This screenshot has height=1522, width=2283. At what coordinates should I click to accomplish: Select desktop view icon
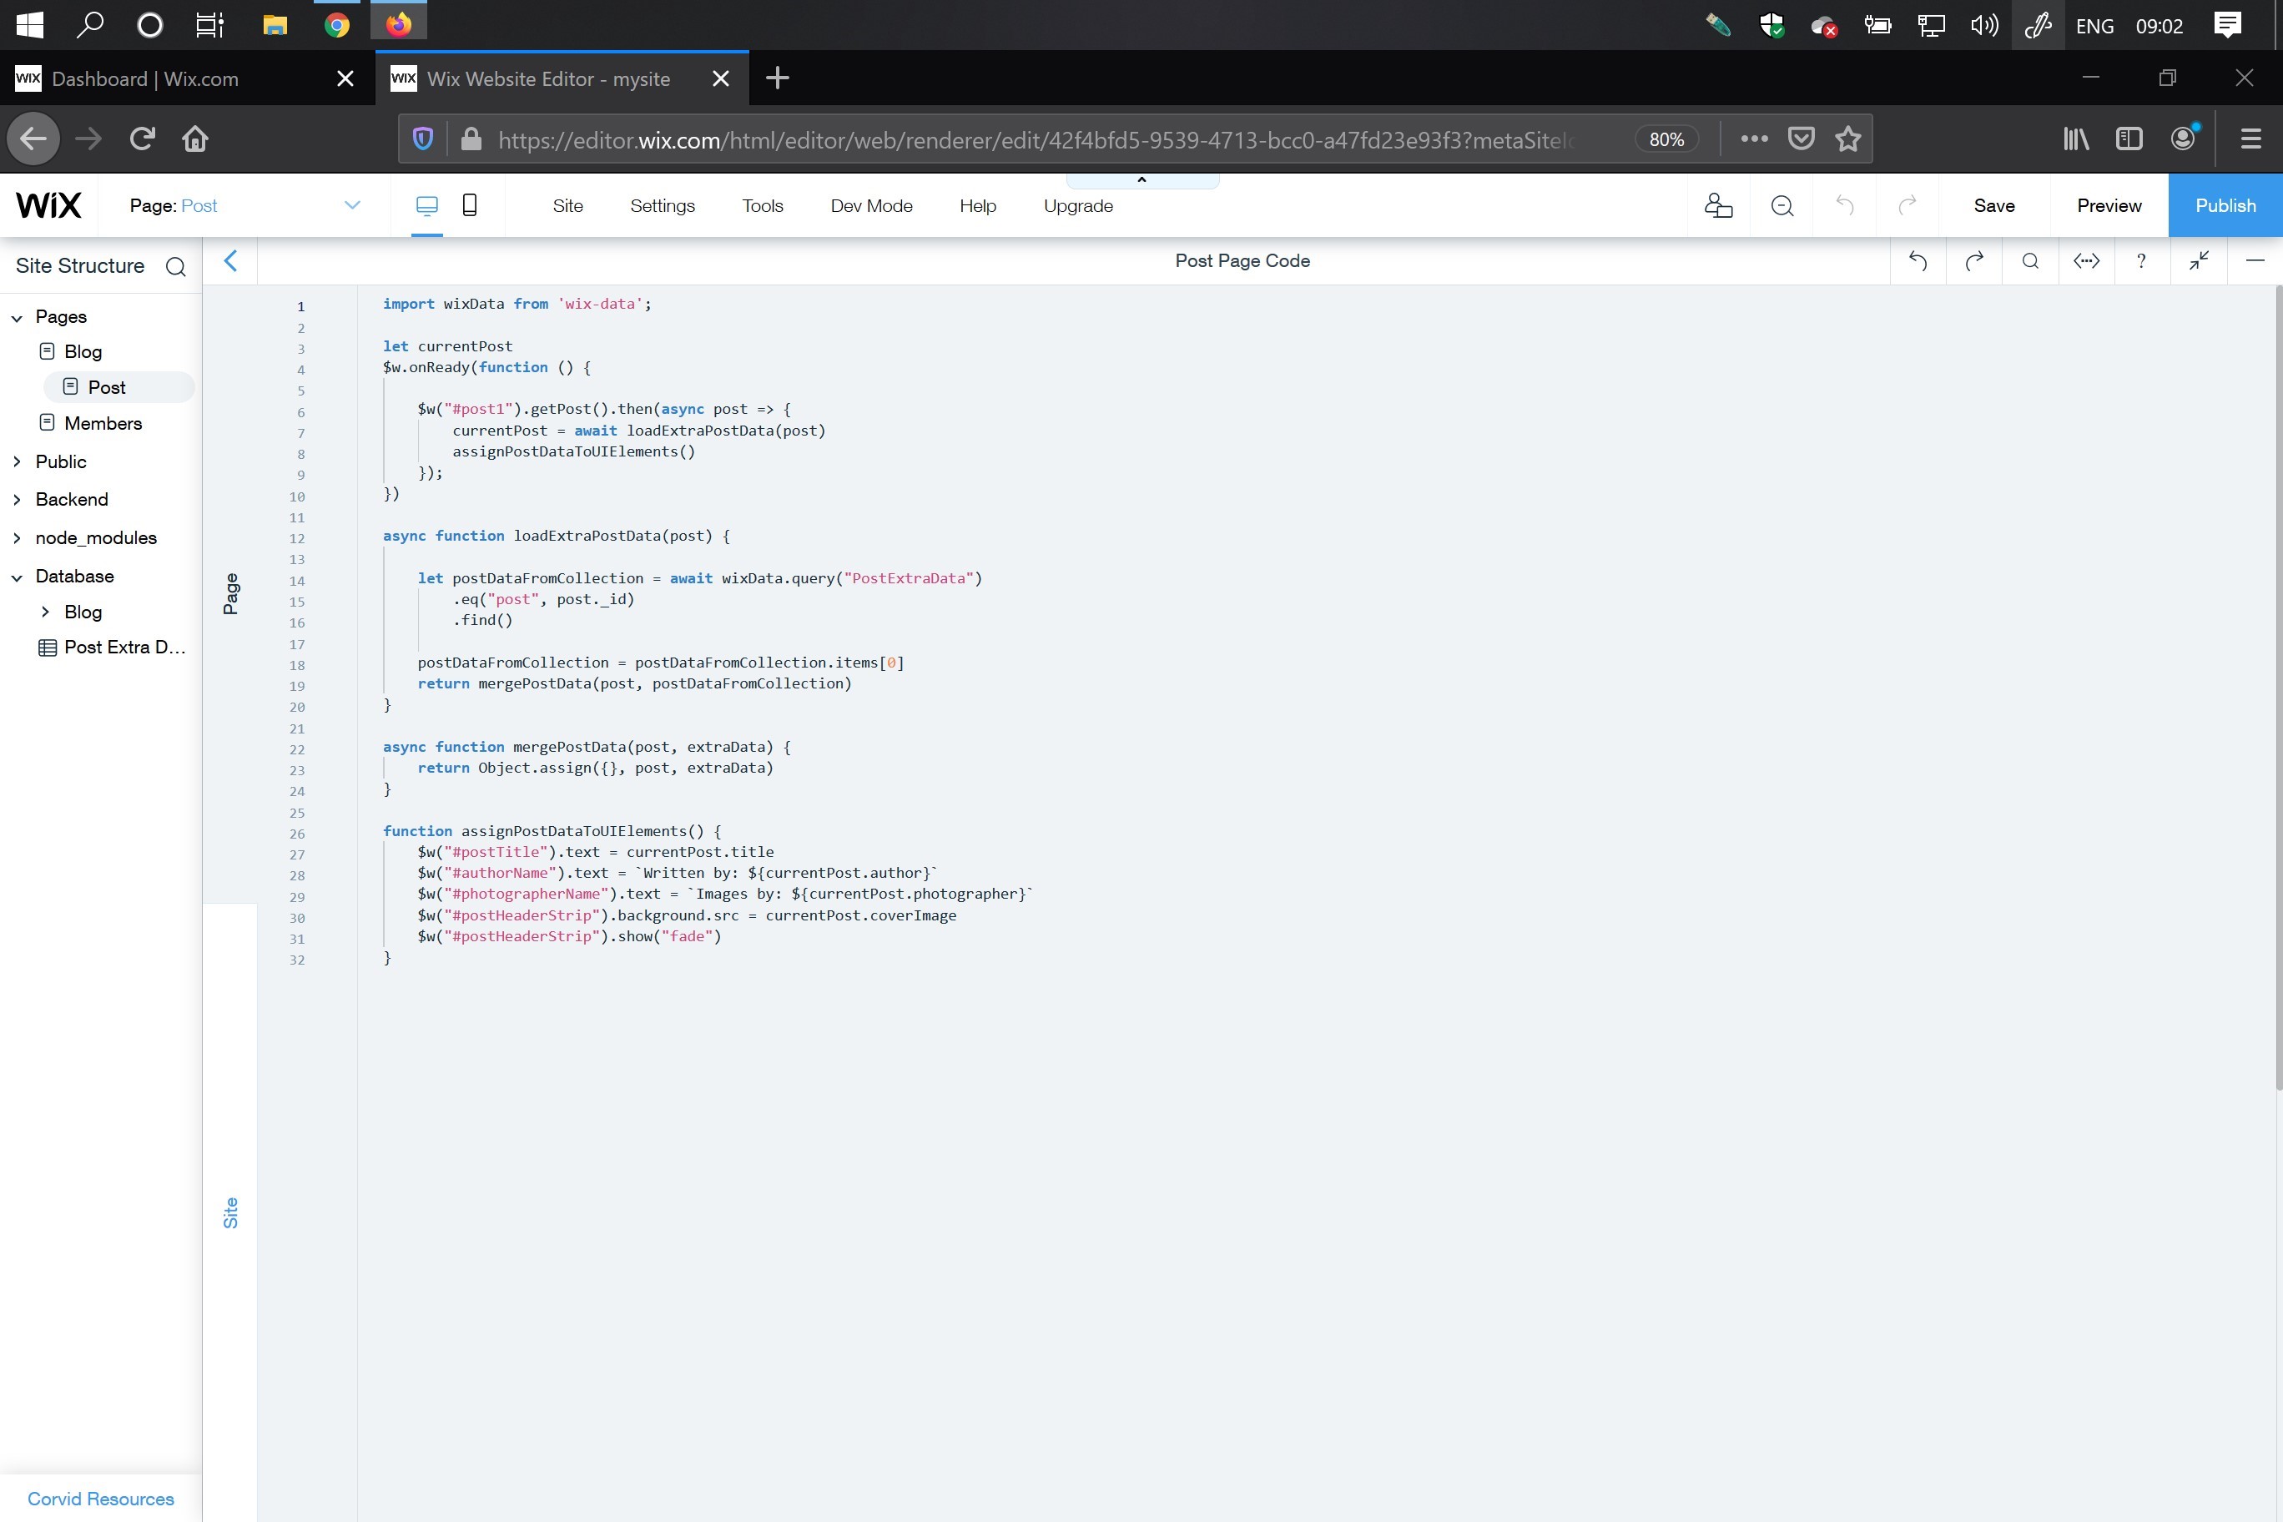coord(426,204)
